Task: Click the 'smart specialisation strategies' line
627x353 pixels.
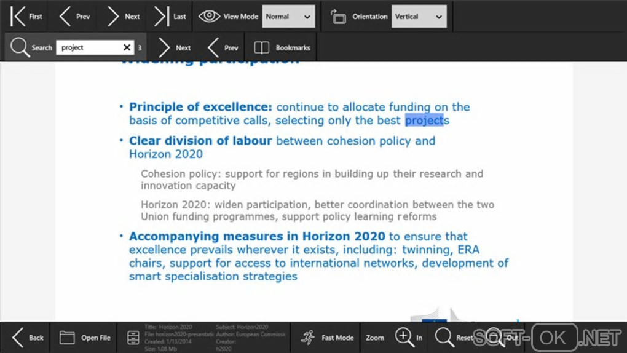Action: [x=213, y=277]
